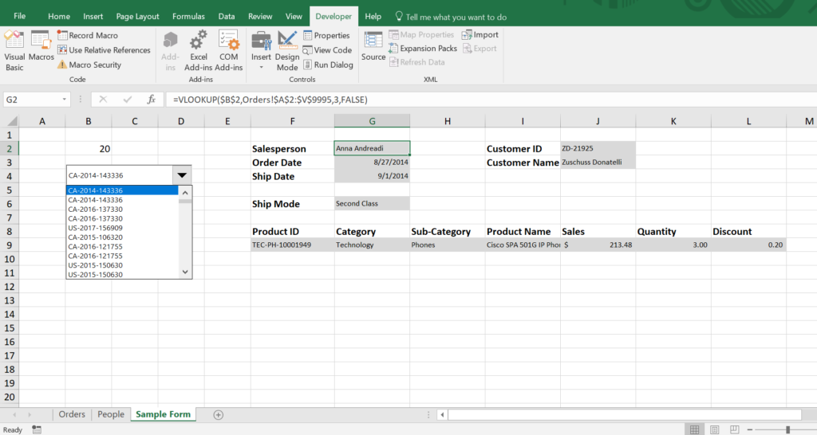The image size is (817, 435).
Task: Open the XML Source pane
Action: [x=373, y=45]
